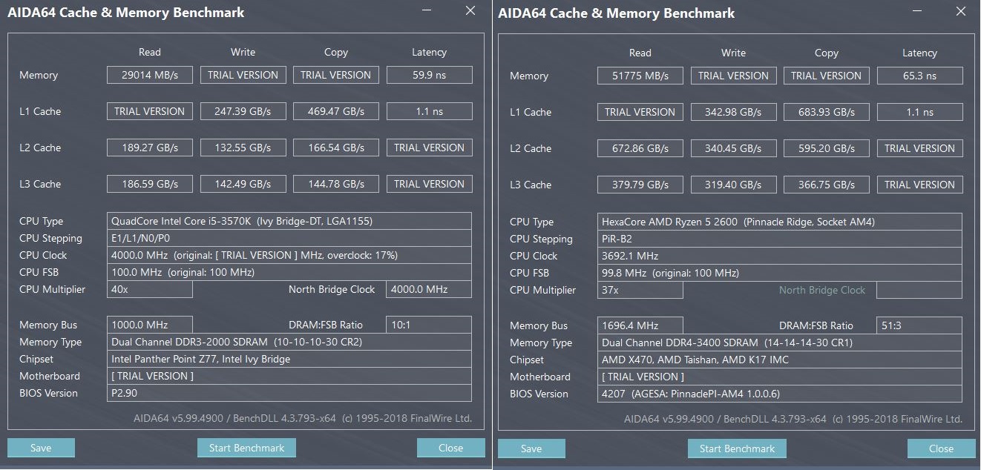
Task: Click Save in the left benchmark window
Action: pos(41,448)
